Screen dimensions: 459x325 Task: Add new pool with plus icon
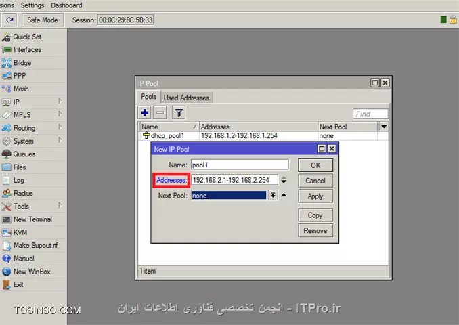pos(145,112)
